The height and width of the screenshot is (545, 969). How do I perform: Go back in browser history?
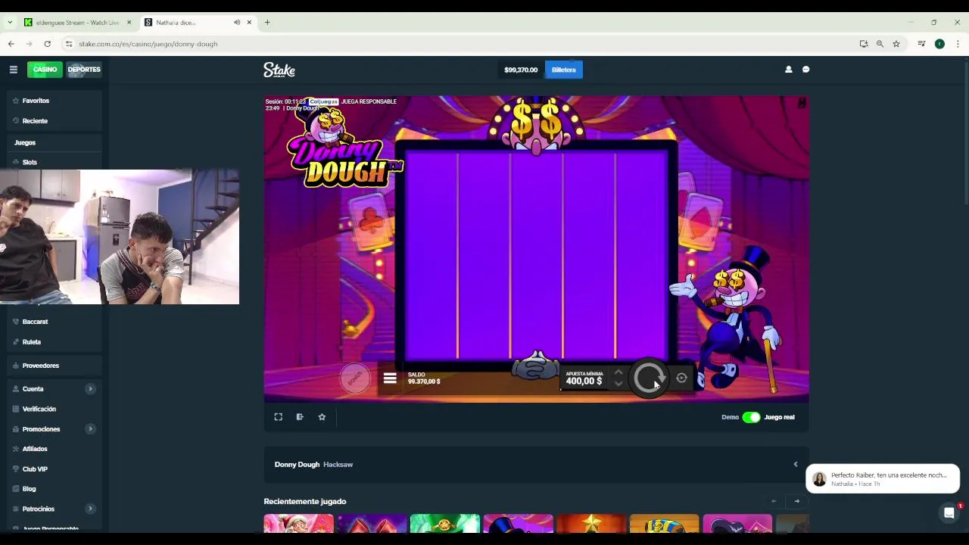pos(11,44)
